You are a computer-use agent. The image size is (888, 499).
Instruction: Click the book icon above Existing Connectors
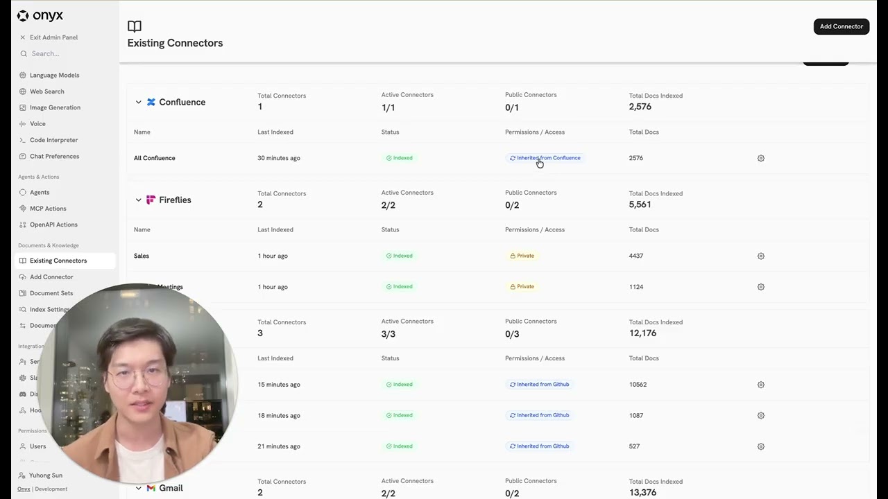[135, 26]
